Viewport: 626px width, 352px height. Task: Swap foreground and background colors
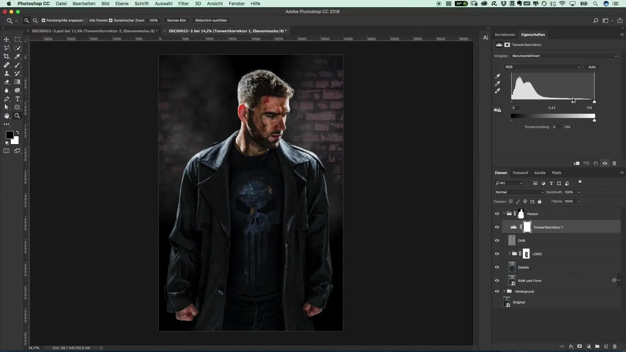(x=18, y=132)
